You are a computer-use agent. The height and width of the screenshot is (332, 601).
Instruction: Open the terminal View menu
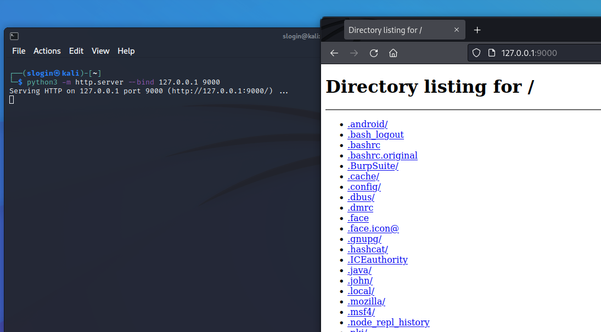pos(100,51)
